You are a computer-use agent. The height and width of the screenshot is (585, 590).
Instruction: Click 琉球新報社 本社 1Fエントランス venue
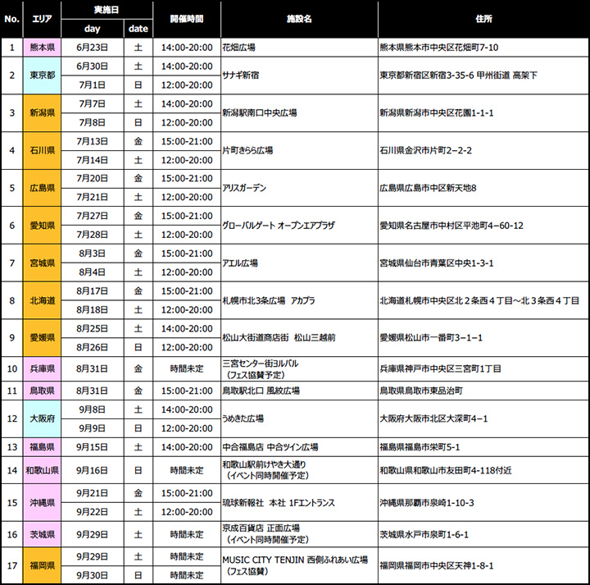point(279,503)
